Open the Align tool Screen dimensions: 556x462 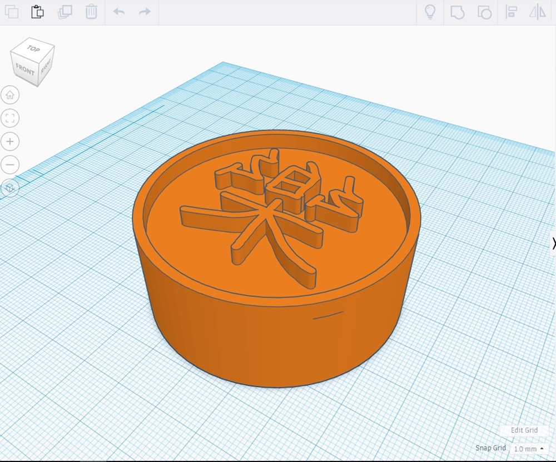[x=512, y=12]
